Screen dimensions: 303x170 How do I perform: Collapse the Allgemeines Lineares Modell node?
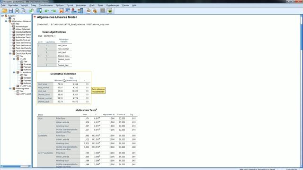click(x=6, y=21)
